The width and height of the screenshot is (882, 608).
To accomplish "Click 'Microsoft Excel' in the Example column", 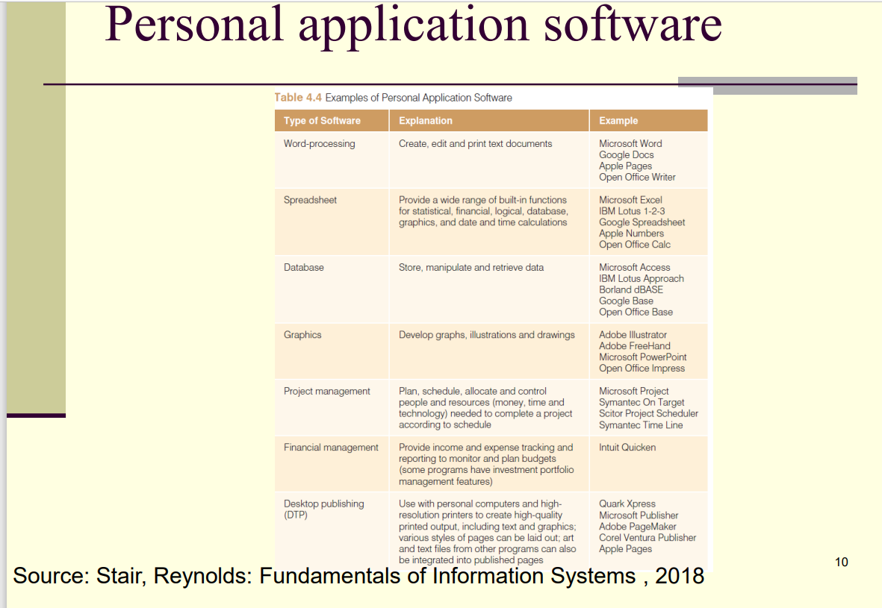I will point(630,200).
